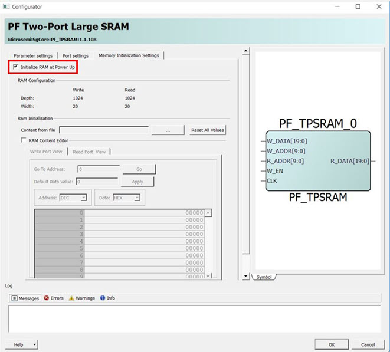390x352 pixels.
Task: Select Memory Initialization Settings tab
Action: [129, 55]
